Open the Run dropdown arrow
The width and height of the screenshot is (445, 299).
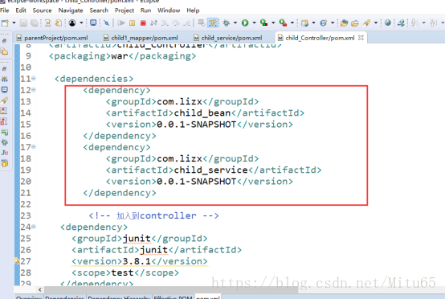point(254,23)
